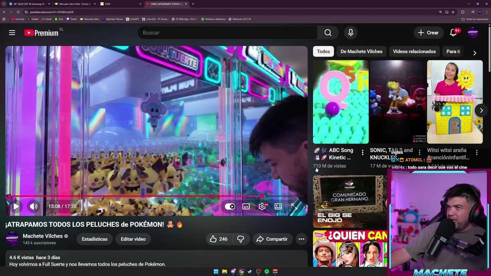Switch to the STAR browser tab
The image size is (491, 276).
click(120, 4)
